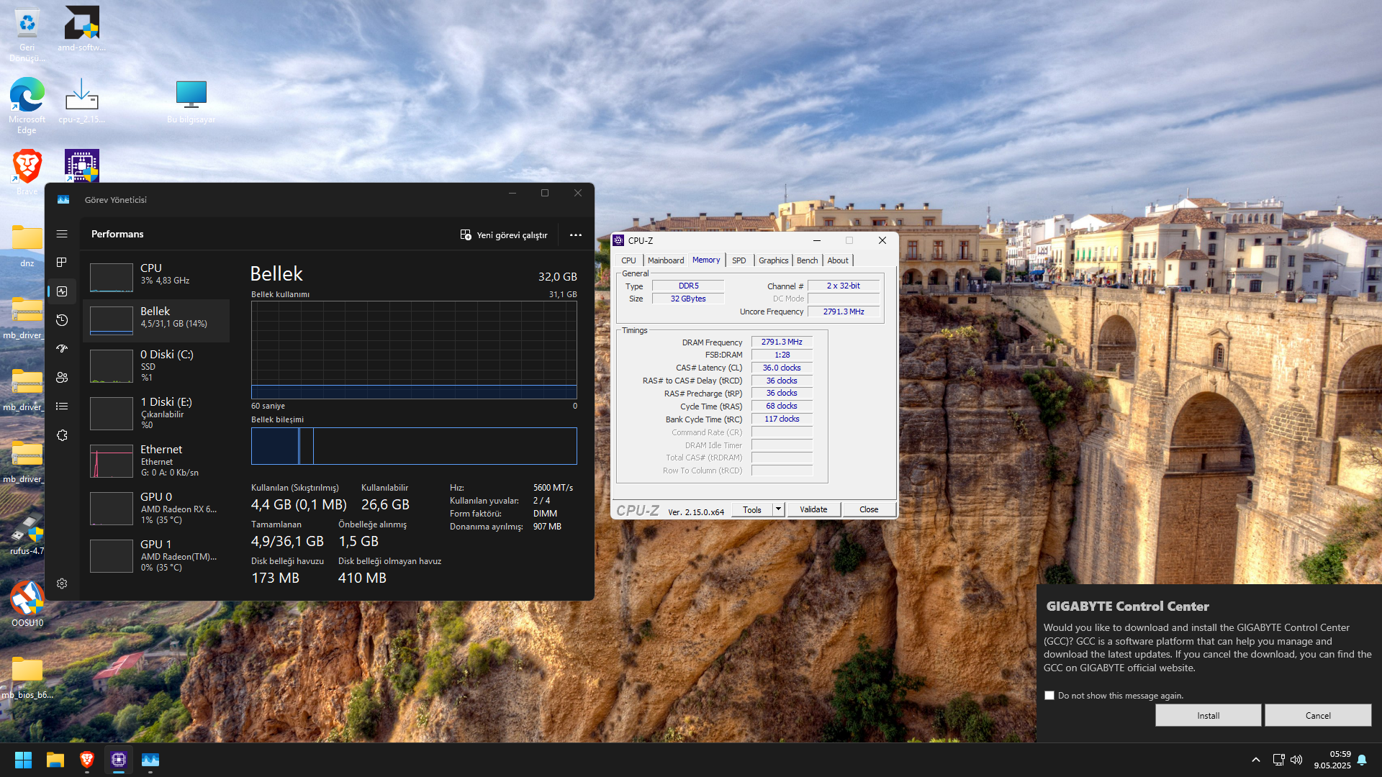Select 1 Diski (E:) performance entry
Viewport: 1382px width, 777px height.
tap(156, 413)
